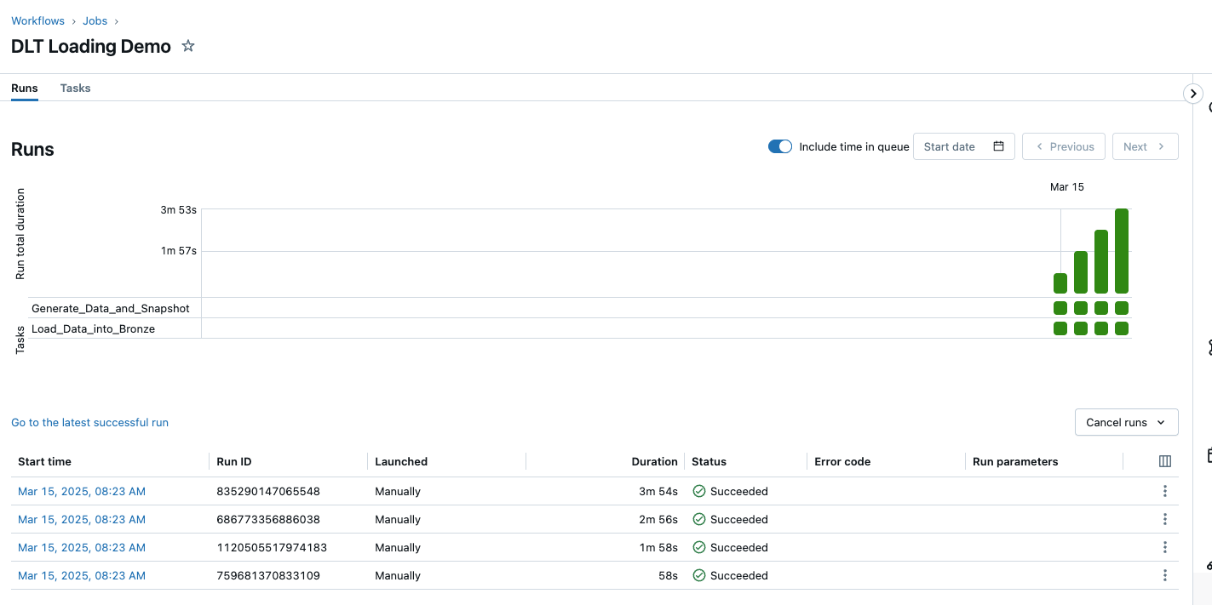The height and width of the screenshot is (605, 1212).
Task: Open kebab menu for run 835290147065548
Action: pyautogui.click(x=1164, y=491)
